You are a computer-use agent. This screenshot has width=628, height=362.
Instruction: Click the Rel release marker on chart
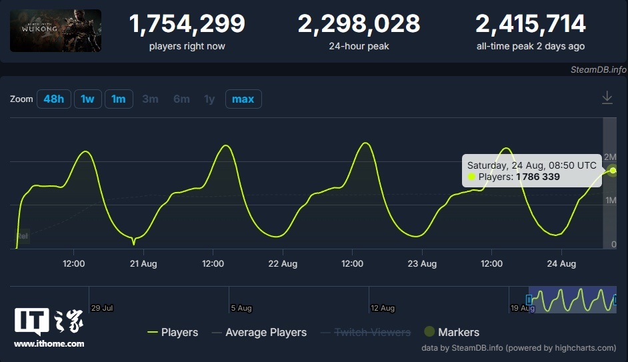[x=23, y=236]
